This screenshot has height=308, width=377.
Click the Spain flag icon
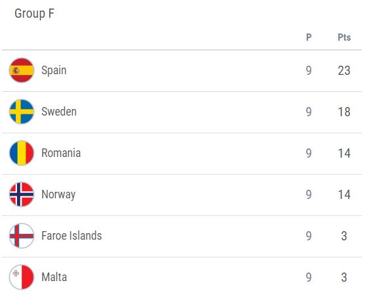pyautogui.click(x=22, y=70)
